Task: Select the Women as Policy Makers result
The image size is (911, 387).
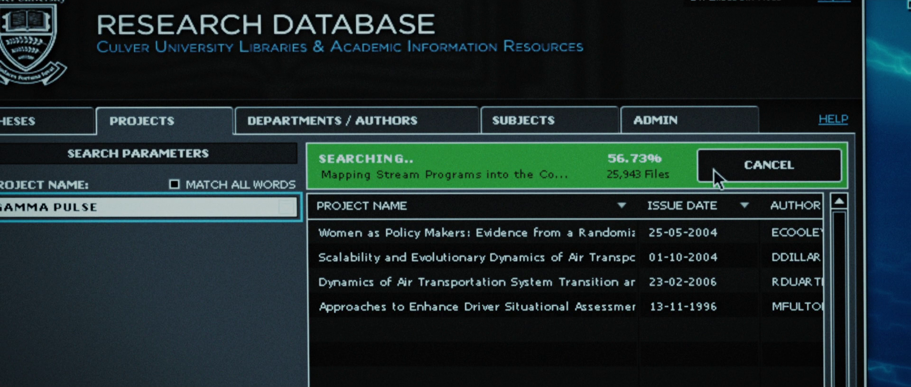Action: pyautogui.click(x=476, y=232)
